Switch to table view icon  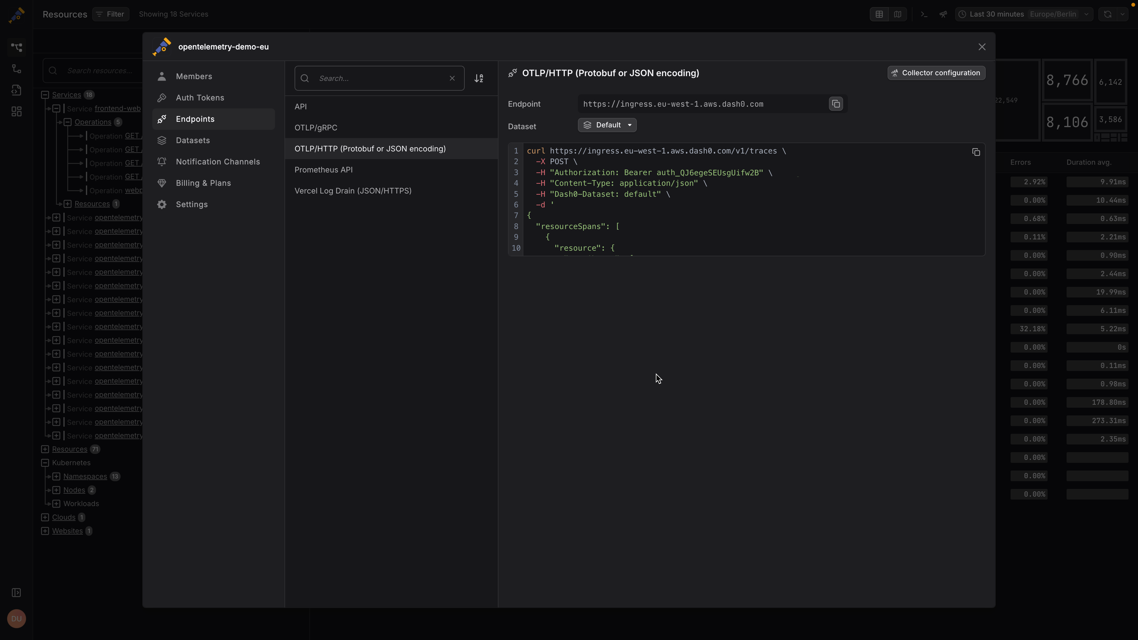[x=879, y=14]
